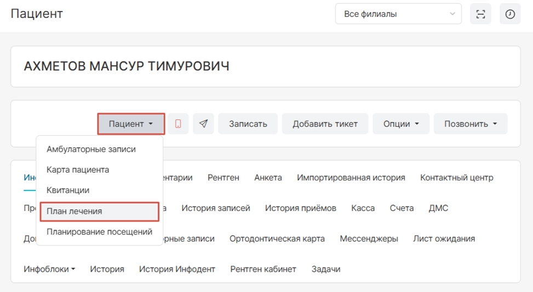Switch to the Рентген tab

[x=223, y=177]
